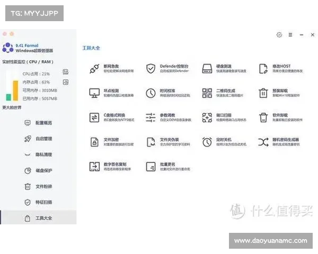The image size is (318, 254).
Task: Click the small icon beside 内存占用
Action: (66, 82)
